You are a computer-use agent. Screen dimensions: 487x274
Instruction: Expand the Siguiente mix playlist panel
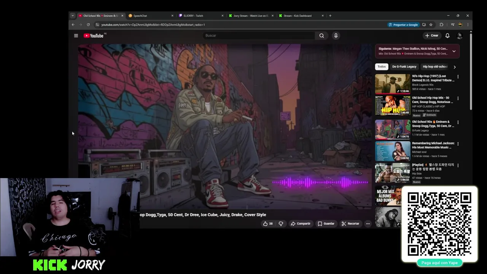pyautogui.click(x=454, y=51)
